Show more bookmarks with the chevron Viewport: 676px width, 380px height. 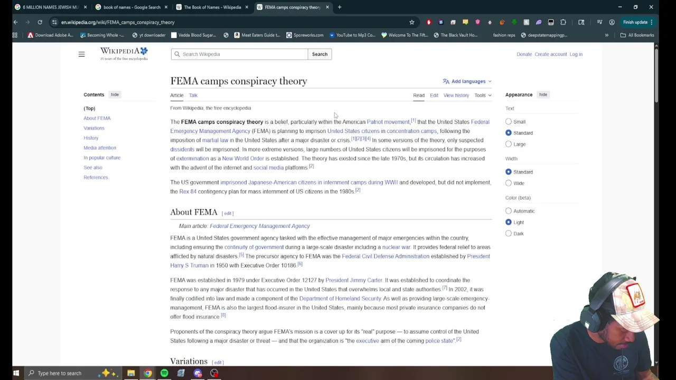(606, 35)
